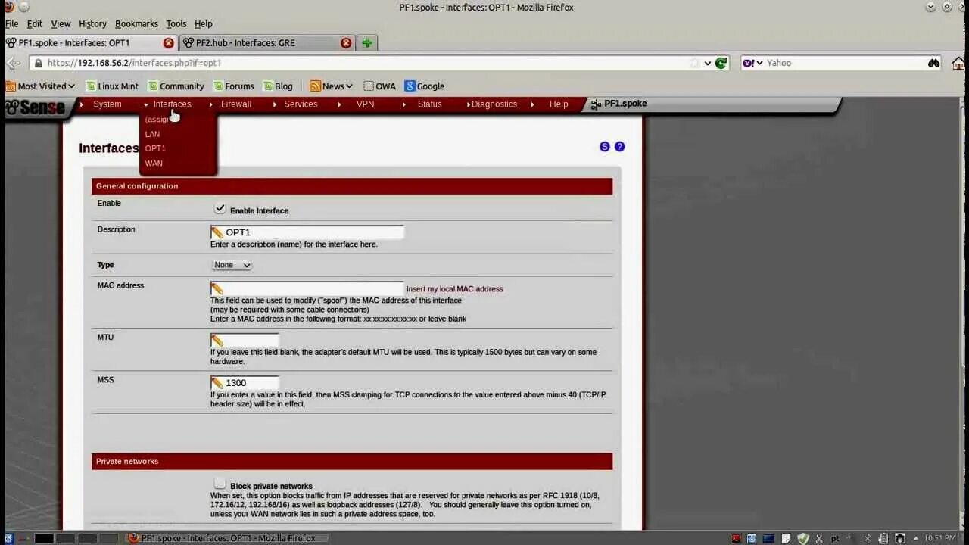Click the red tray icon in the taskbar
This screenshot has width=969, height=545.
coord(735,539)
